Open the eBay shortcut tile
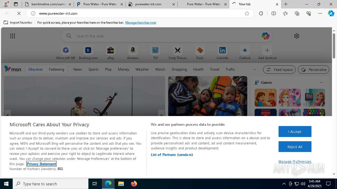The image size is (337, 189). tap(111, 53)
